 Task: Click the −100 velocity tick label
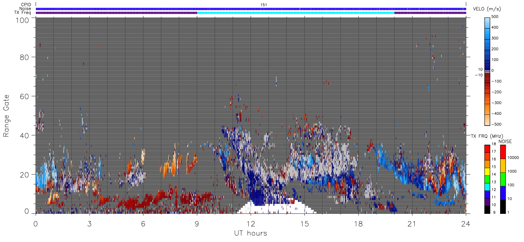(496, 81)
